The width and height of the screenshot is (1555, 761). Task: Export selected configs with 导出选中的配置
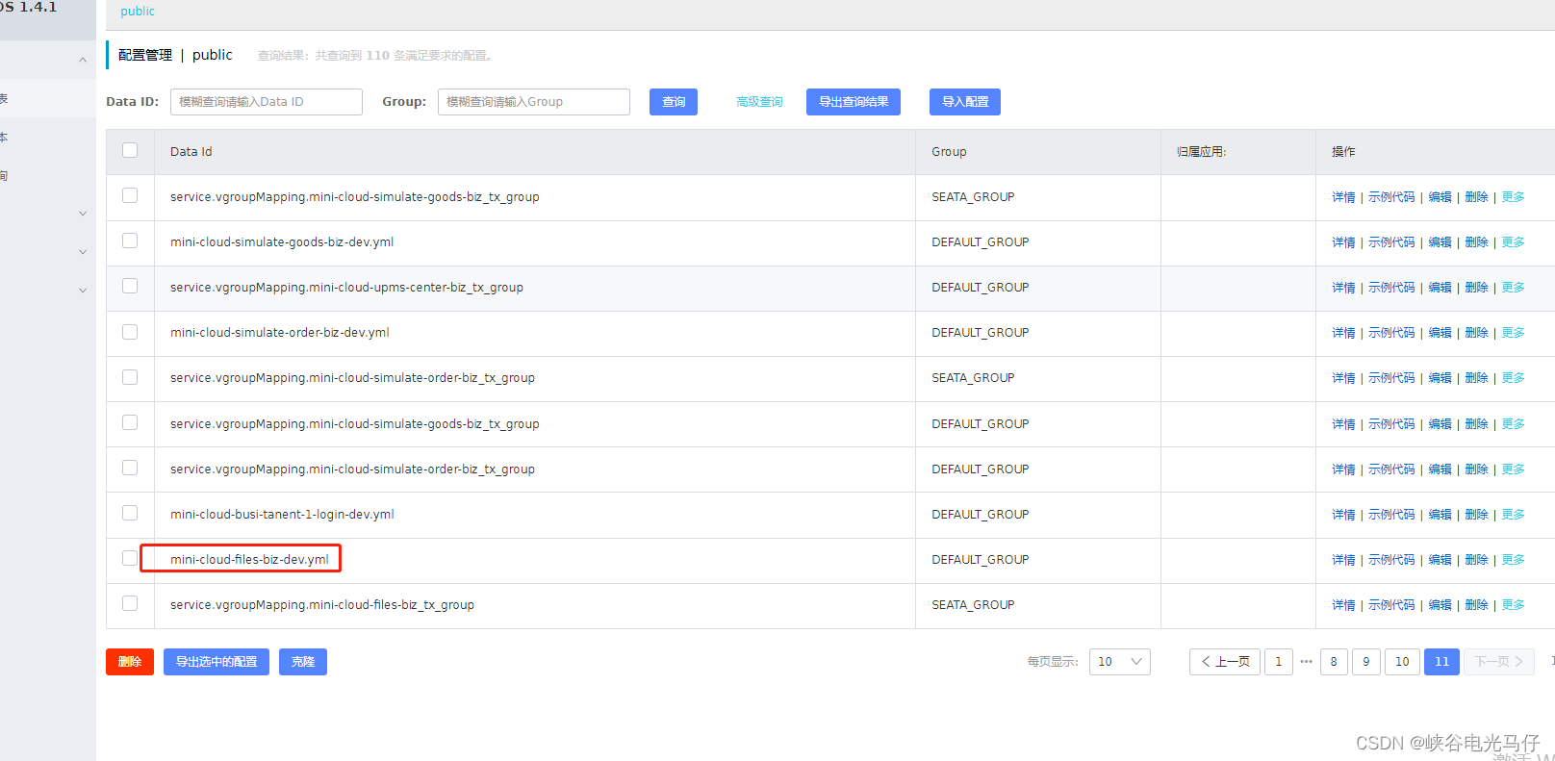click(x=217, y=662)
